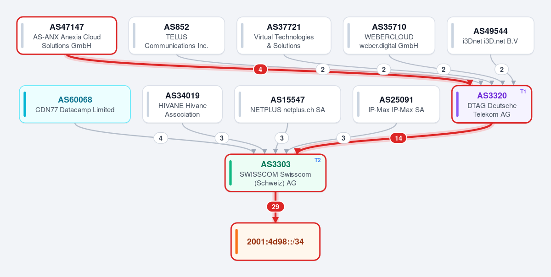551x277 pixels.
Task: Select the AS37721 Virtual Technologies node
Action: tap(284, 36)
